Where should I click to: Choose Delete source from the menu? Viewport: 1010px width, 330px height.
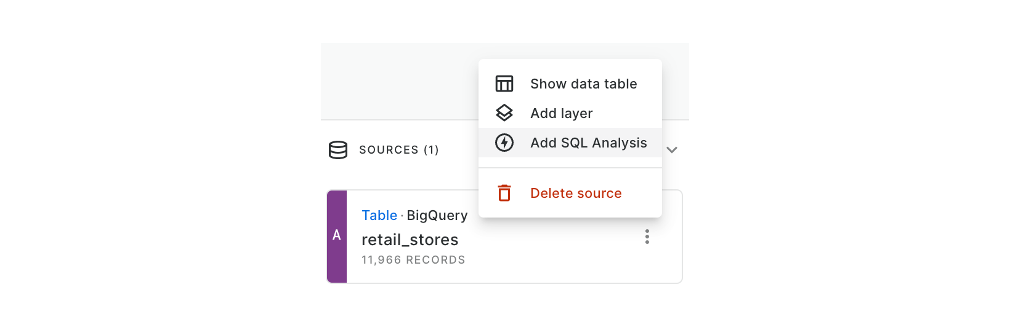click(x=570, y=193)
